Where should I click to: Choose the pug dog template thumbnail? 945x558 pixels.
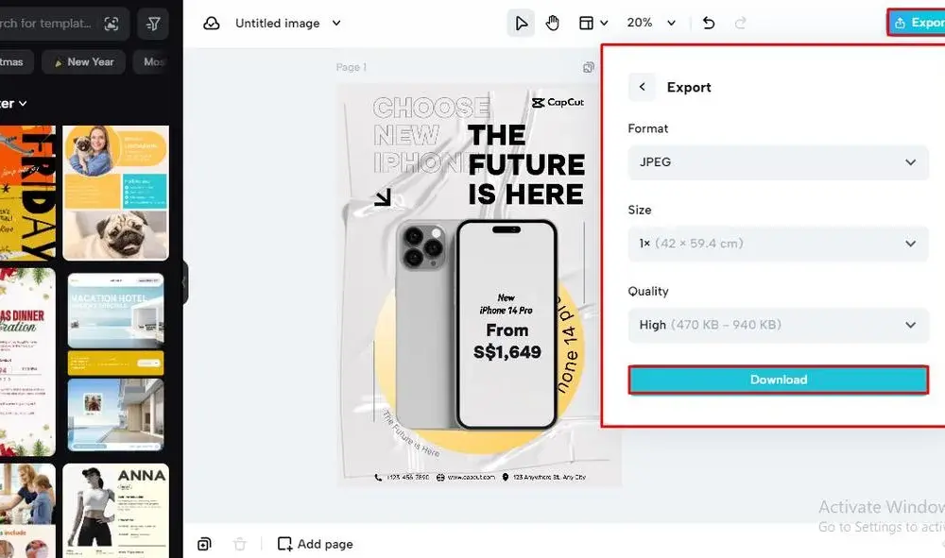tap(115, 193)
